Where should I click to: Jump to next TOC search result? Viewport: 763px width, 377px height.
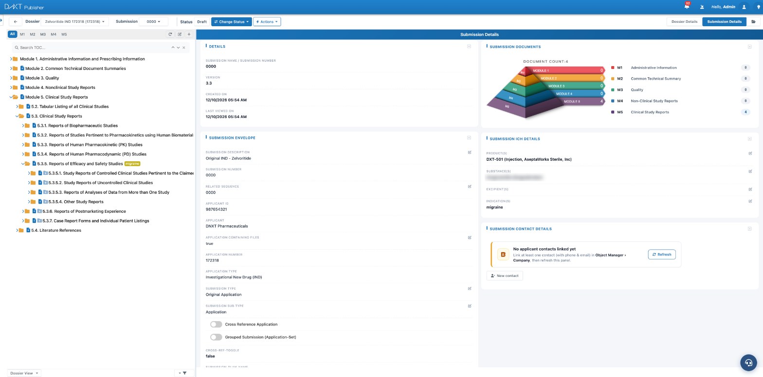pyautogui.click(x=178, y=48)
